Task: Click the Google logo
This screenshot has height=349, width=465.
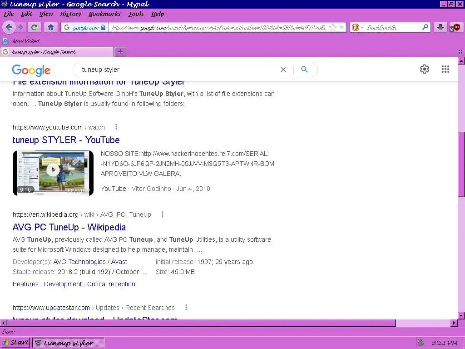Action: tap(31, 70)
